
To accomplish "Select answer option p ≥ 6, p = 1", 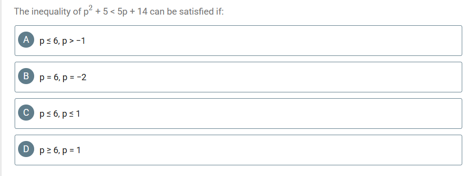I will (238, 150).
